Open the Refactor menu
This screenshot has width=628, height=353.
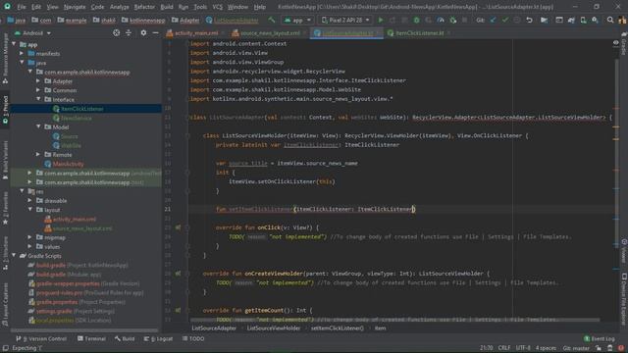pos(144,7)
